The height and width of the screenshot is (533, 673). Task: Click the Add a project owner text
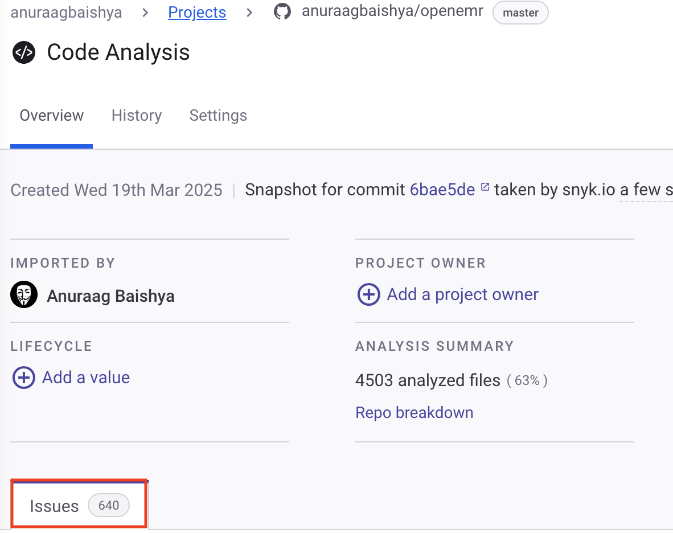[462, 294]
